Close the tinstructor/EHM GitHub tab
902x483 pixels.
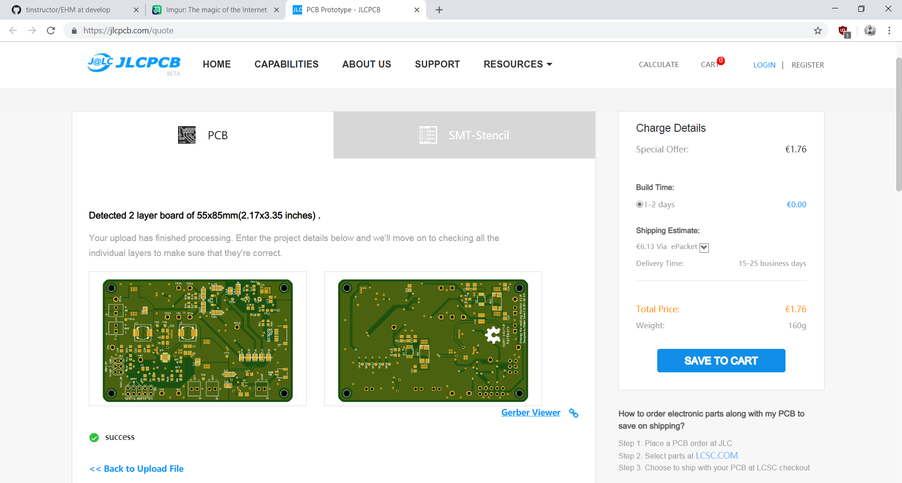[x=136, y=10]
